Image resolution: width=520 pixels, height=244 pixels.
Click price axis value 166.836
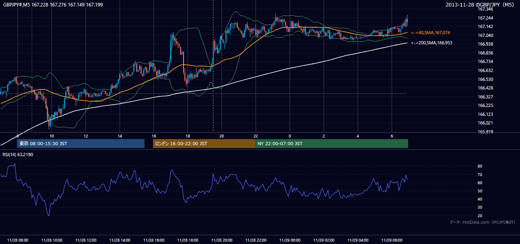point(485,53)
